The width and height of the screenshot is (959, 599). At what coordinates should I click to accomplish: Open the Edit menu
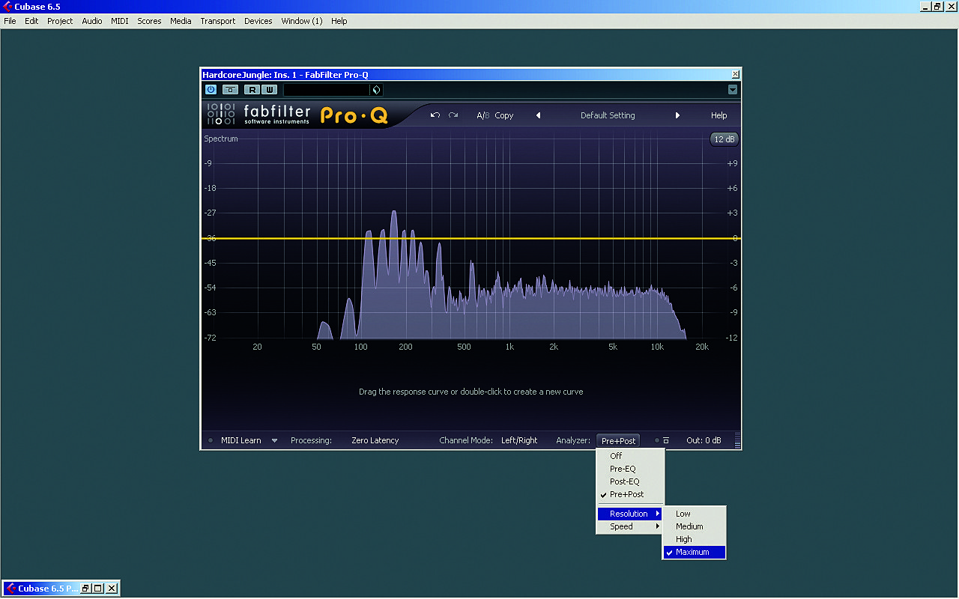31,21
